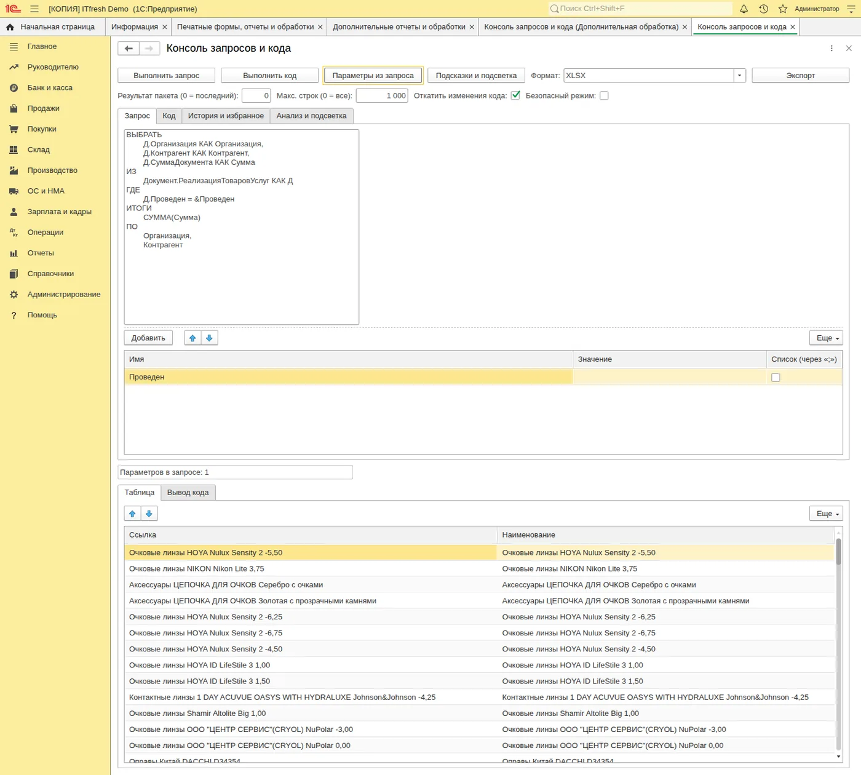The image size is (861, 775).
Task: Open the form's three-dot more actions menu
Action: pyautogui.click(x=831, y=49)
